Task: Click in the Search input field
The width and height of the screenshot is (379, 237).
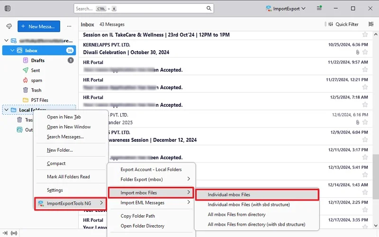Action: click(144, 9)
